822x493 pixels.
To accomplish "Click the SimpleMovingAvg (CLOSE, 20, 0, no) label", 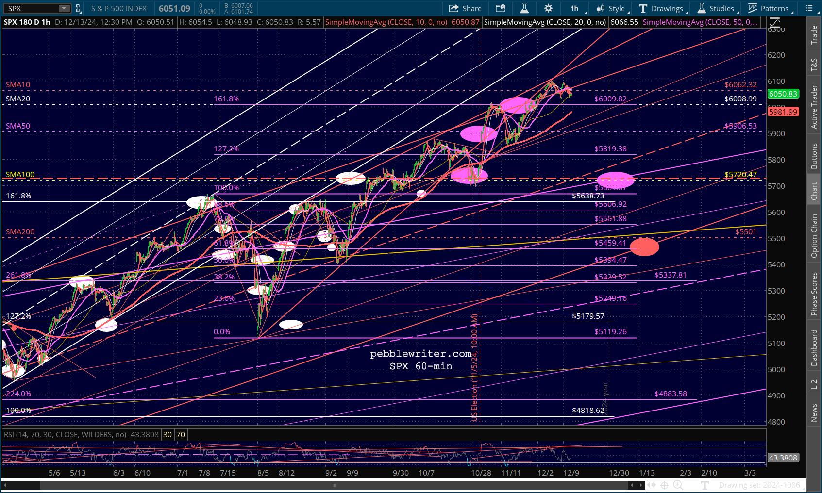I will [x=545, y=22].
